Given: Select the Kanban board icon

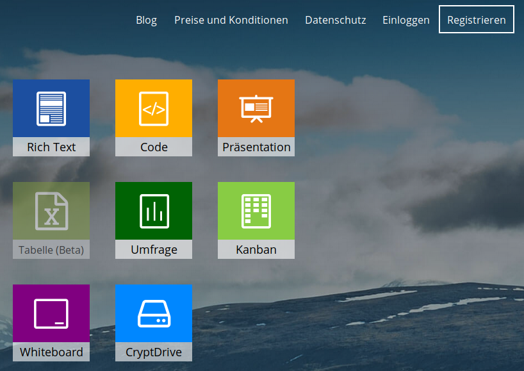Looking at the screenshot, I should [256, 211].
